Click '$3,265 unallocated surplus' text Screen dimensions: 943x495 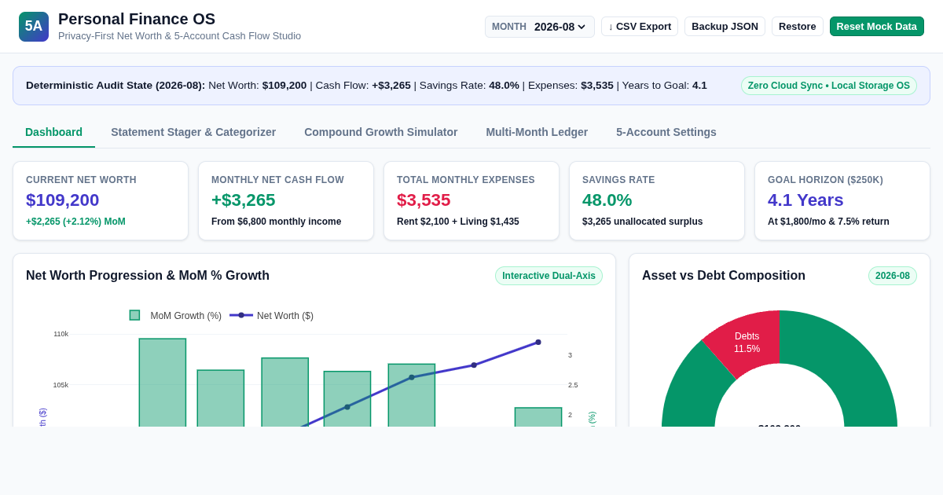tap(643, 222)
